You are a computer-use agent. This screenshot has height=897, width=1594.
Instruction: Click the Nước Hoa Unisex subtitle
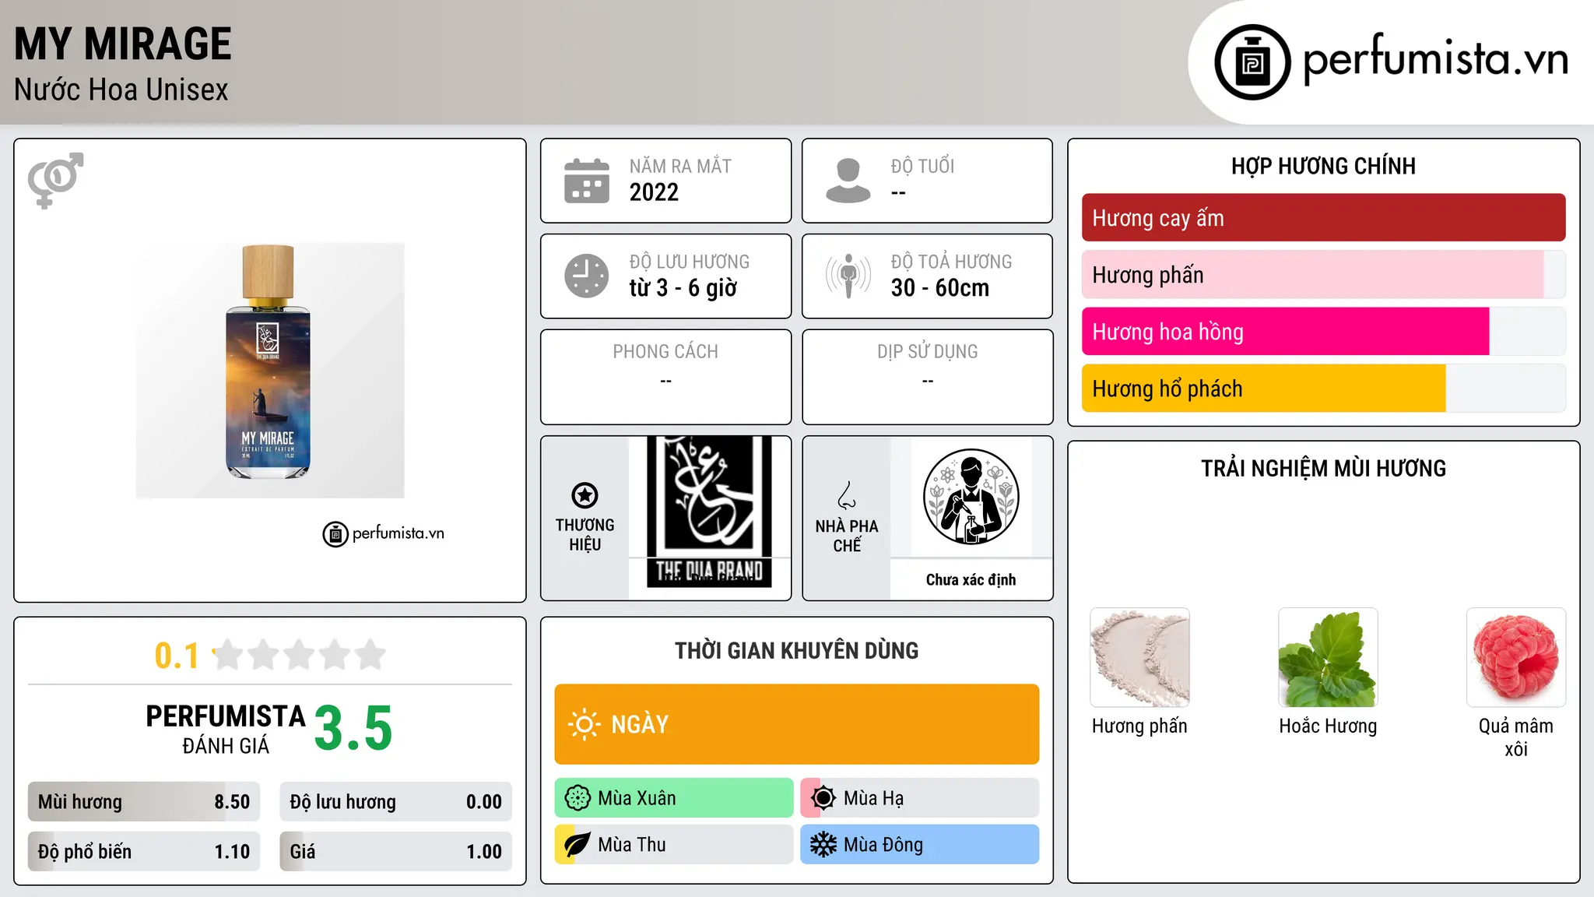tap(121, 90)
